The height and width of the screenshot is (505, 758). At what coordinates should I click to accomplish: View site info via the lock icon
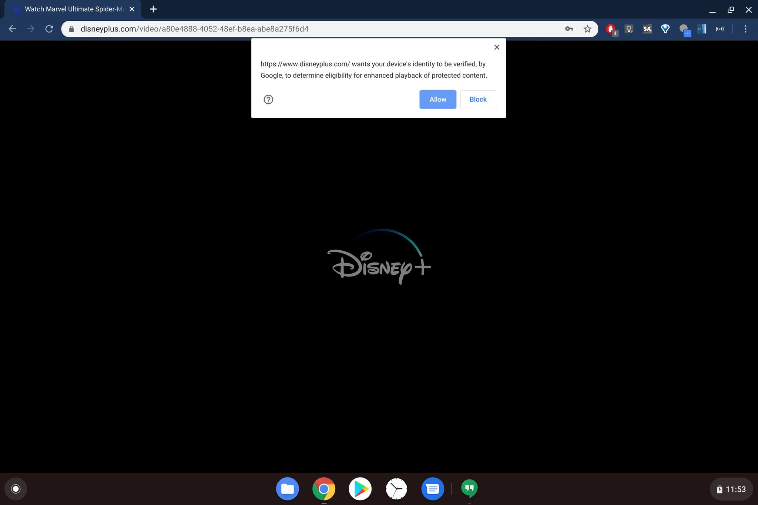tap(71, 29)
